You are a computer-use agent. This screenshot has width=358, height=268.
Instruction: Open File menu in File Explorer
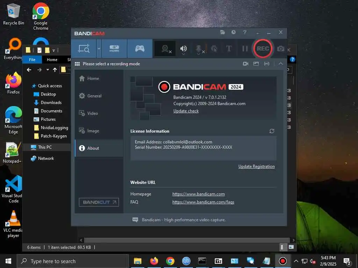[32, 59]
